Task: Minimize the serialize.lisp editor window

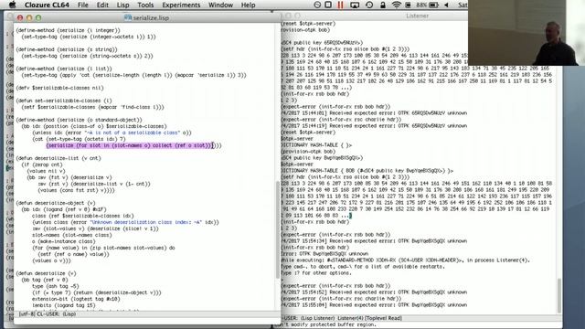Action: click(x=29, y=17)
